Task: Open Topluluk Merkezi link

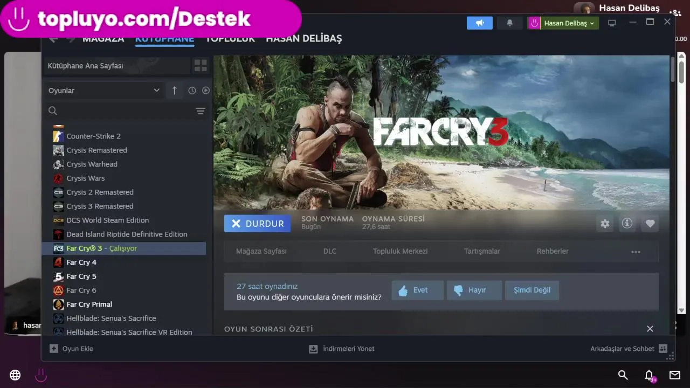Action: click(x=401, y=251)
